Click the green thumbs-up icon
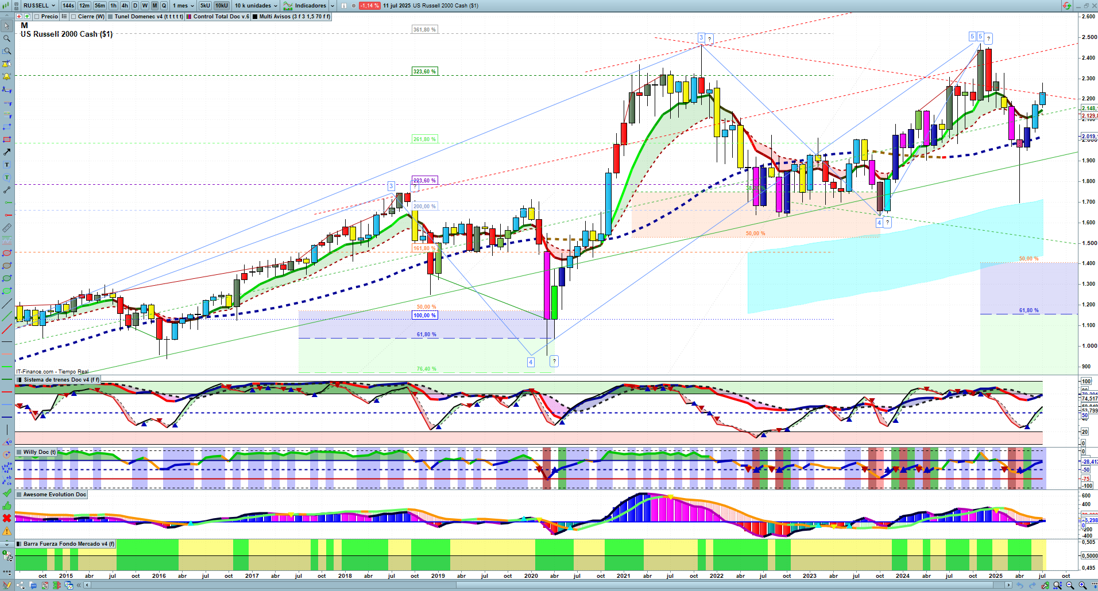 tap(7, 506)
